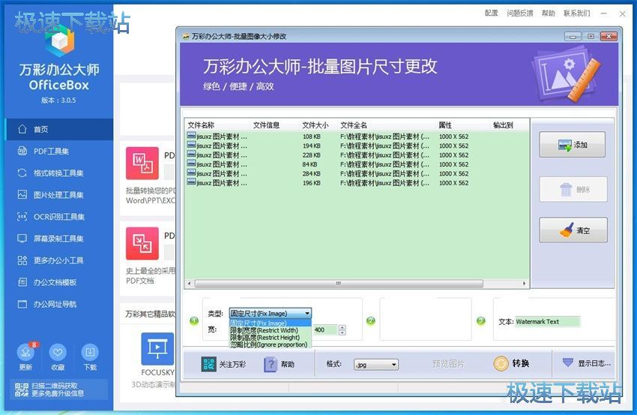Viewport: 637px width, 415px height.
Task: Increase the size value with up arrow
Action: (342, 327)
